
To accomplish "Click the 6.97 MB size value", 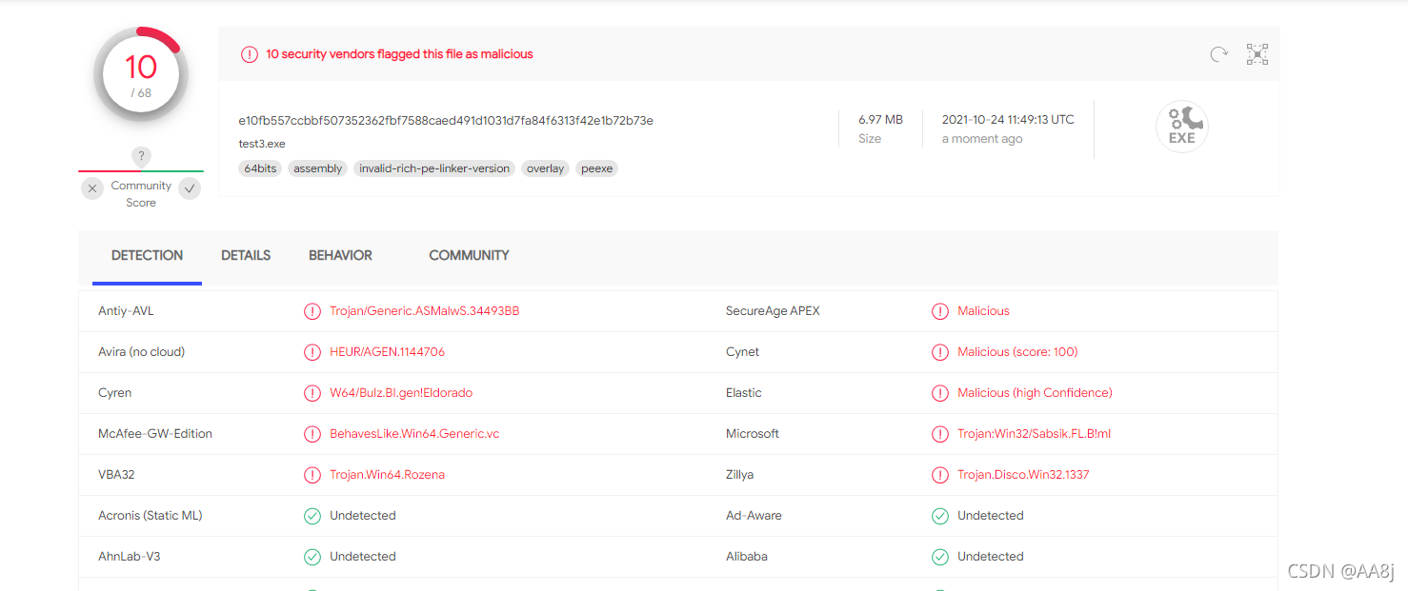I will 880,120.
